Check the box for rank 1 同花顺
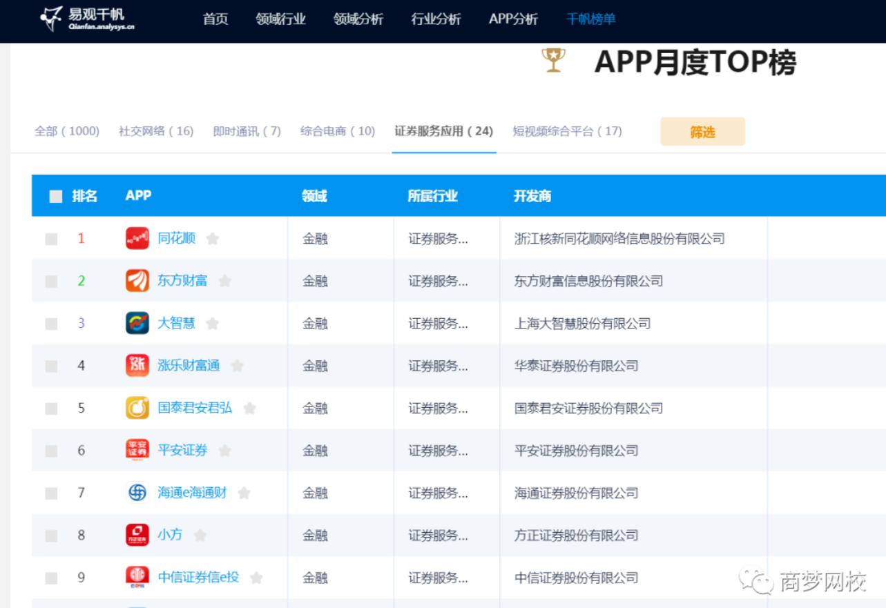 point(51,239)
